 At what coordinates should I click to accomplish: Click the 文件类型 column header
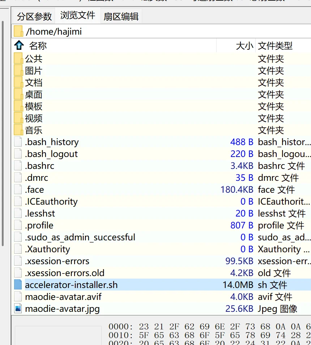tap(275, 46)
